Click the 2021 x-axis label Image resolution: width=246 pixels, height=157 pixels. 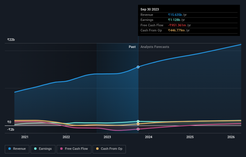(25, 137)
